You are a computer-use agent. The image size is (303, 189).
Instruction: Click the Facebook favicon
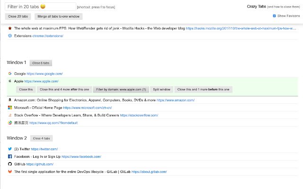pos(10,156)
